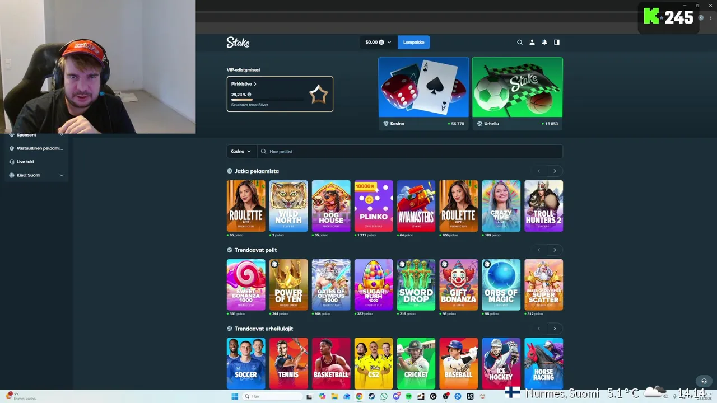Viewport: 717px width, 403px height.
Task: Open Pirkkislive profile arrow in VIP card
Action: [x=255, y=84]
